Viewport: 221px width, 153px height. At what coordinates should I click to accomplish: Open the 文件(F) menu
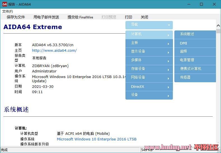pos(8,11)
